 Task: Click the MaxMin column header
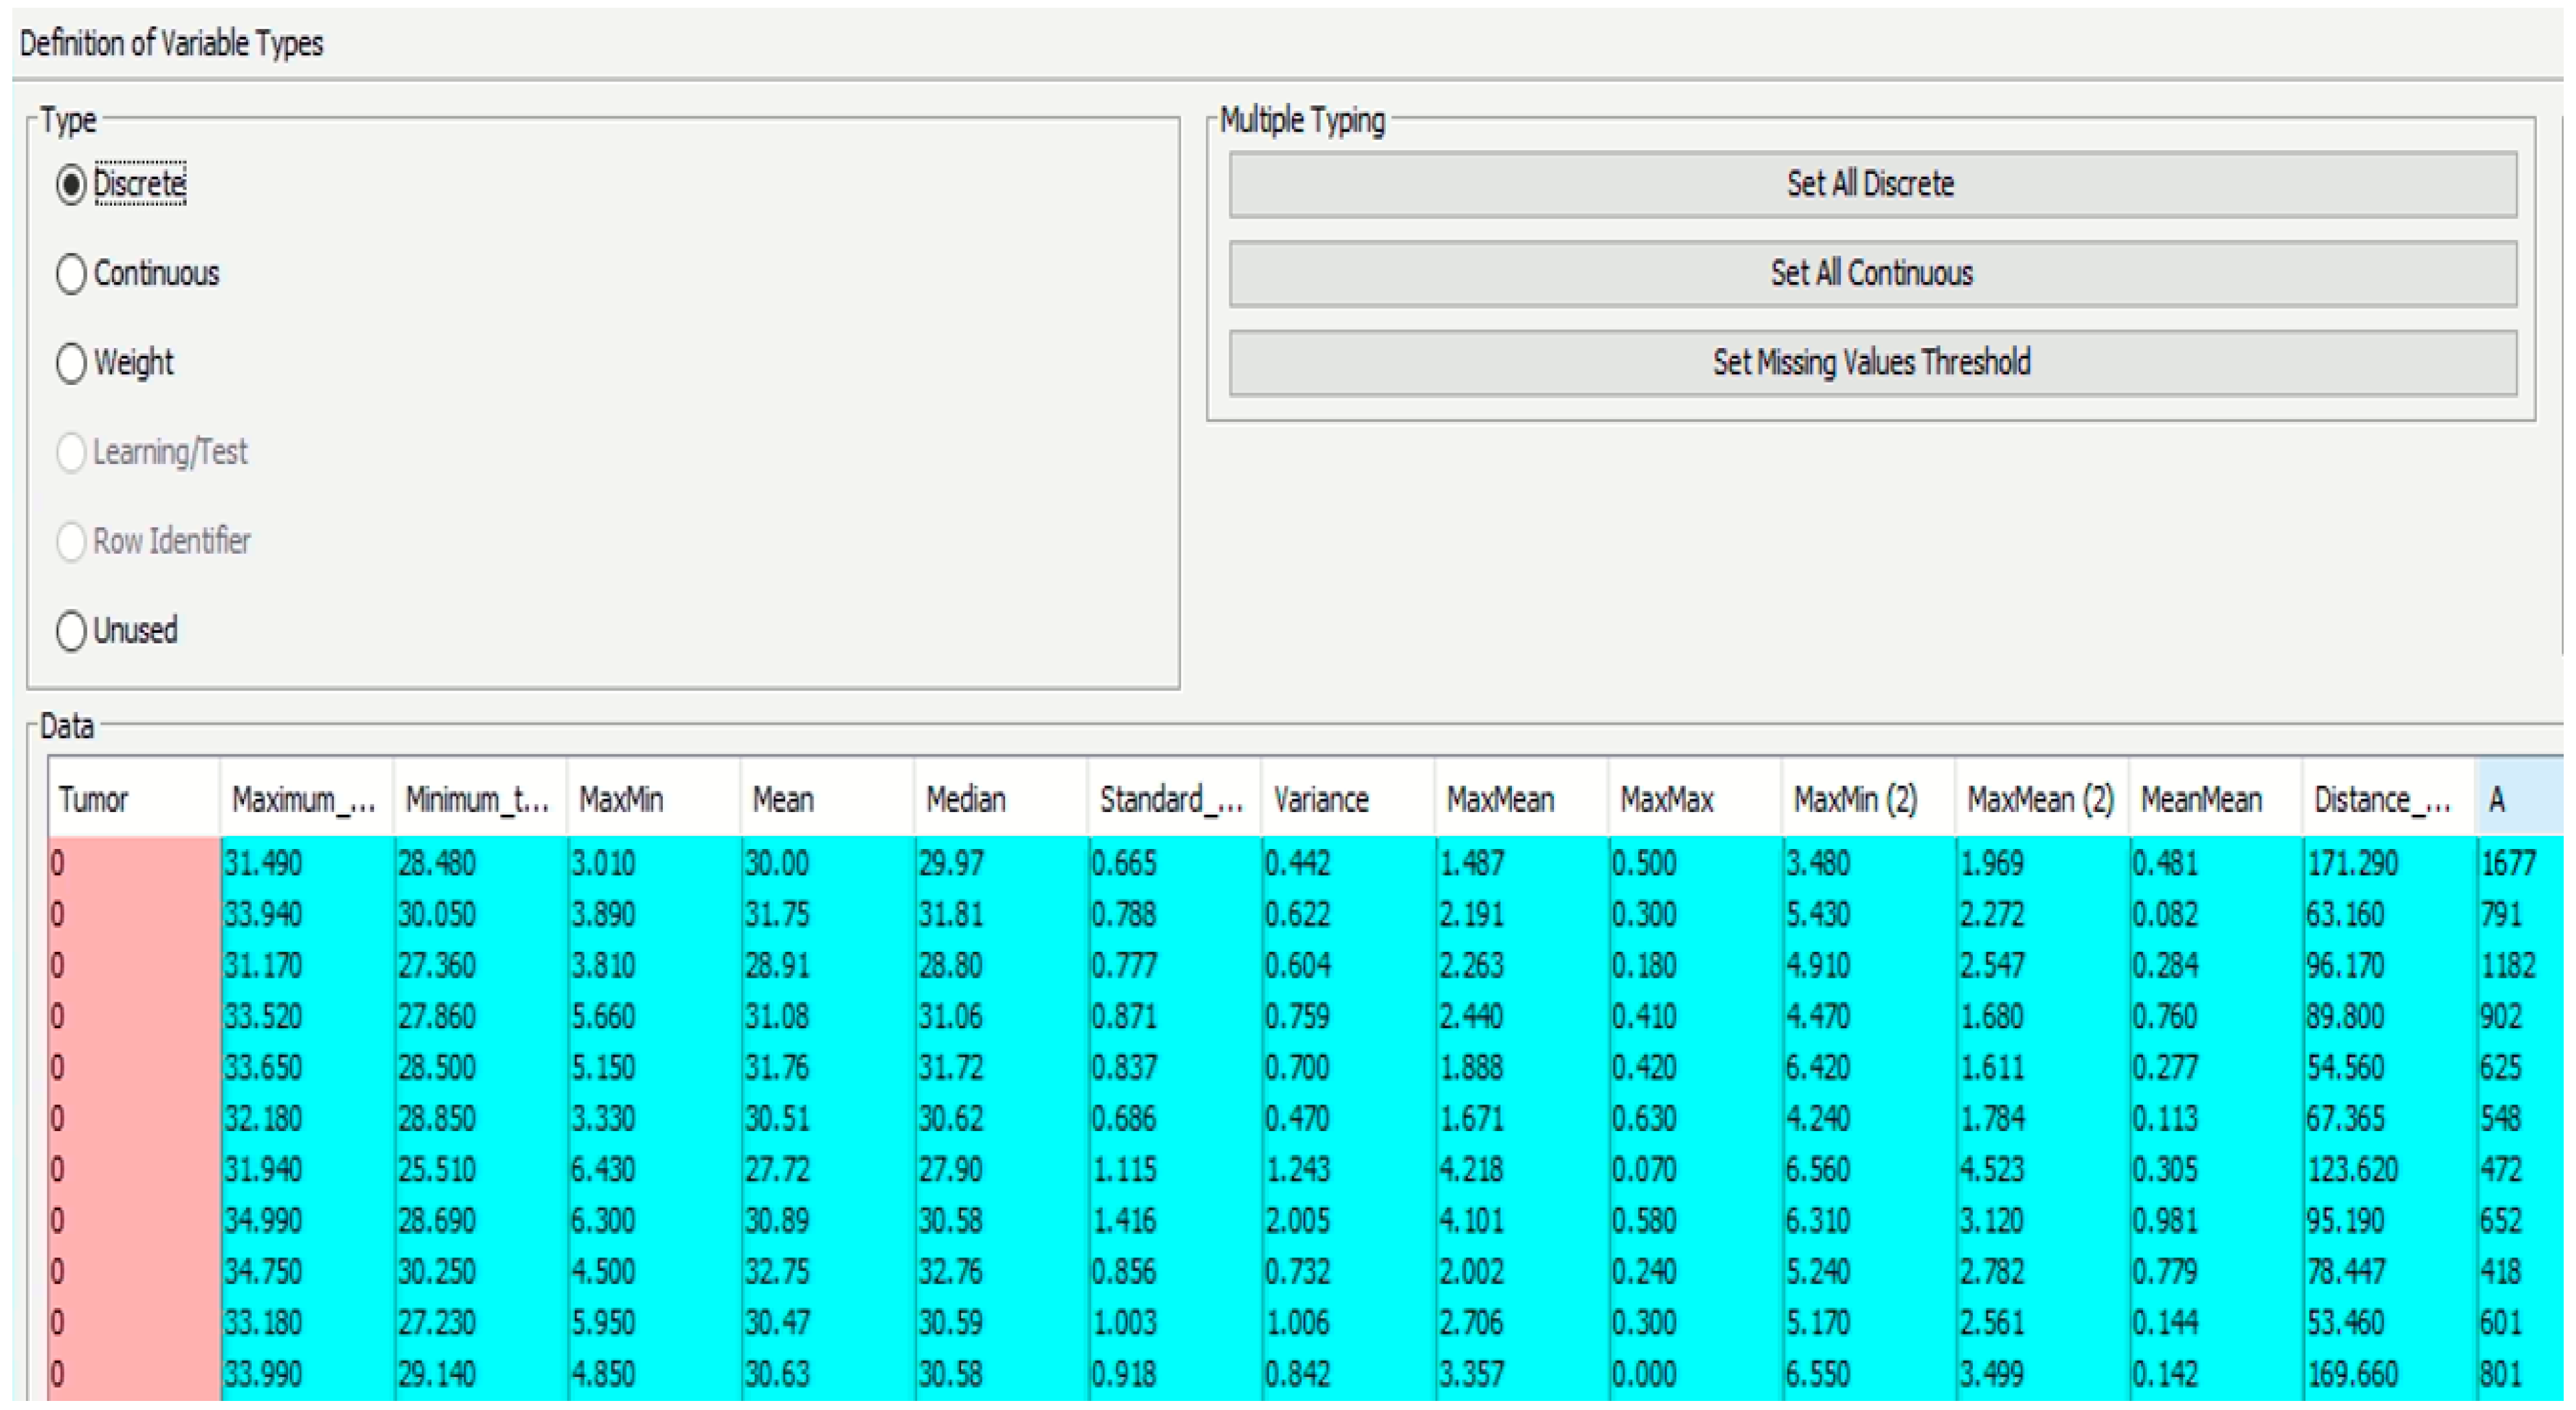tap(652, 799)
